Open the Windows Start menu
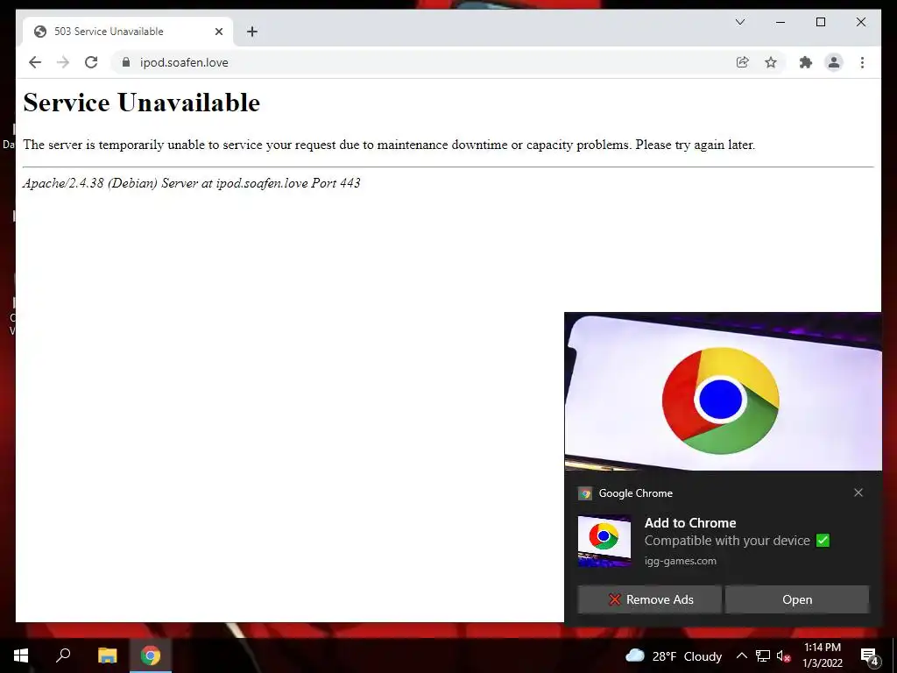Image resolution: width=897 pixels, height=673 pixels. pos(21,655)
